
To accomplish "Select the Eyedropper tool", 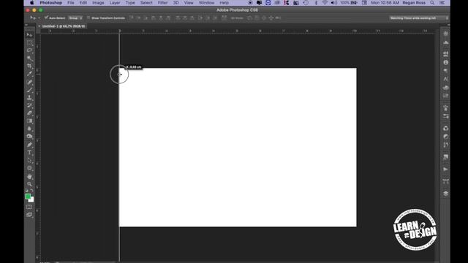I will pos(29,74).
